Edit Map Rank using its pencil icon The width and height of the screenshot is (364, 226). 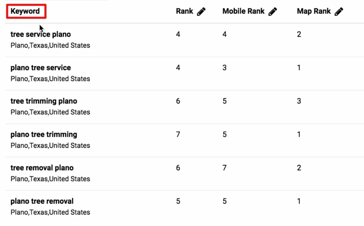click(339, 12)
